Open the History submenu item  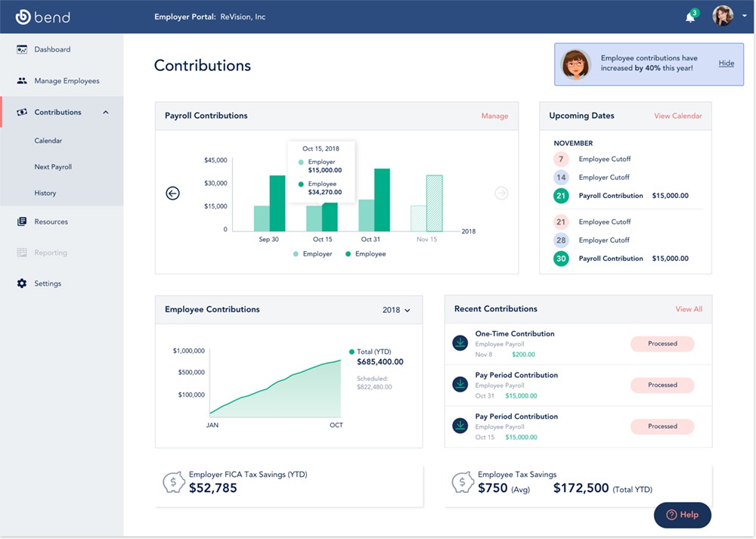45,193
